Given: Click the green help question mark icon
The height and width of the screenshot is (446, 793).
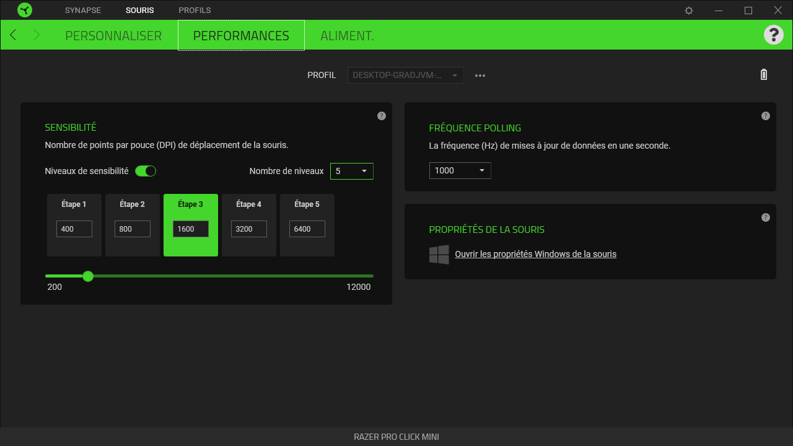Looking at the screenshot, I should [774, 35].
